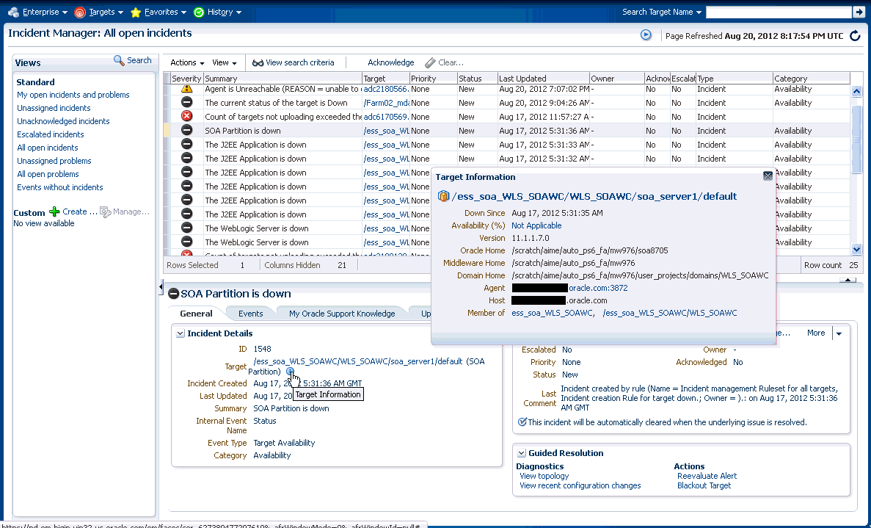
Task: Collapse the Views side panel splitter
Action: coord(161,287)
